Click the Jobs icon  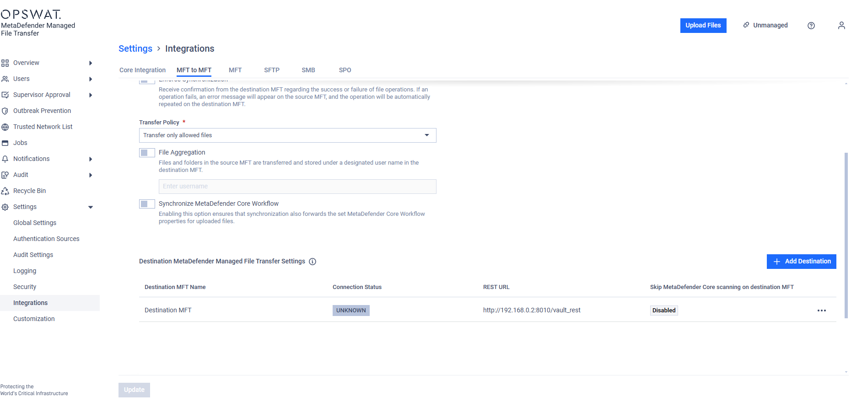click(5, 143)
